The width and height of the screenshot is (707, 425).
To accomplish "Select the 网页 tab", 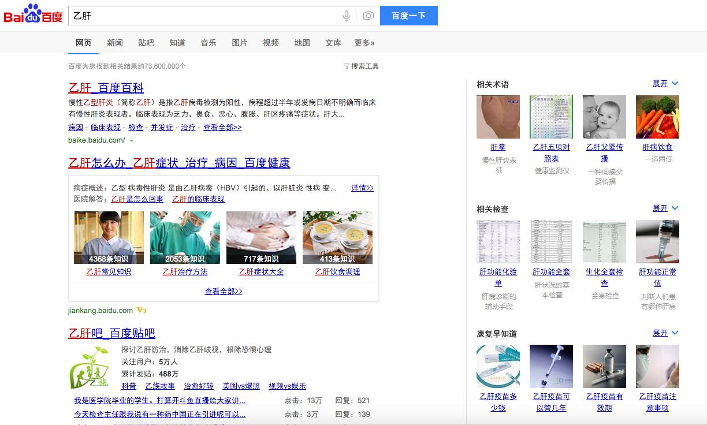I will 84,43.
